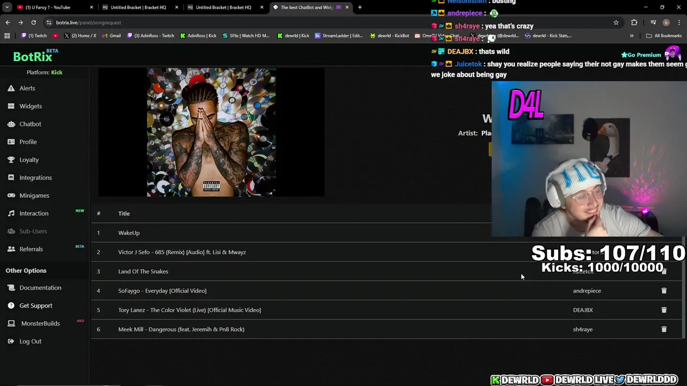687x386 pixels.
Task: Click the Log Out icon
Action: (x=11, y=342)
